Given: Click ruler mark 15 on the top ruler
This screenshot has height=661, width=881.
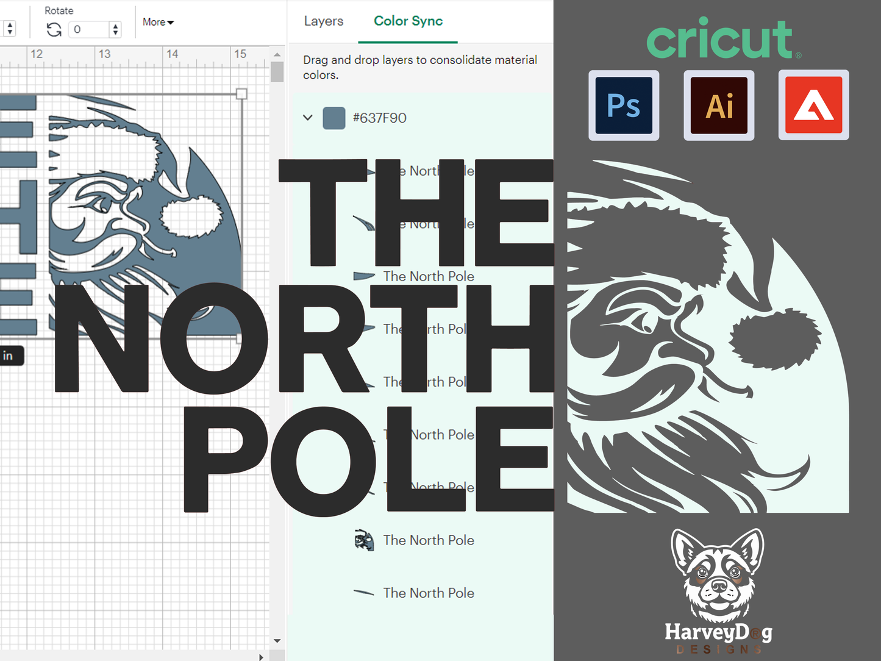Looking at the screenshot, I should [240, 54].
